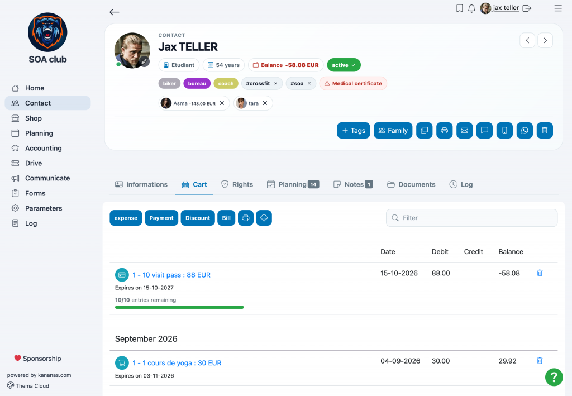Open Communicate in sidebar
The height and width of the screenshot is (396, 572).
47,178
